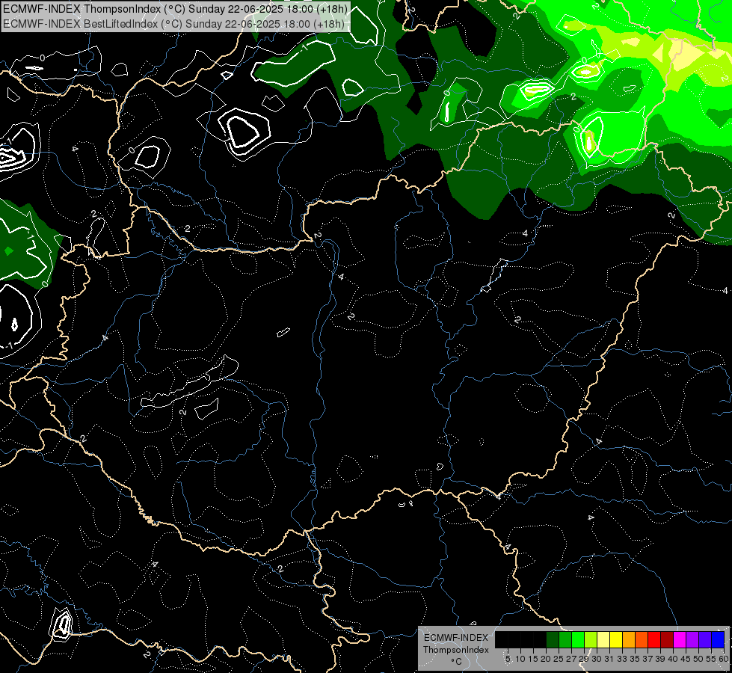Click the violet 50-55 legend swatch
Viewport: 732px width, 673px height.
pos(705,639)
